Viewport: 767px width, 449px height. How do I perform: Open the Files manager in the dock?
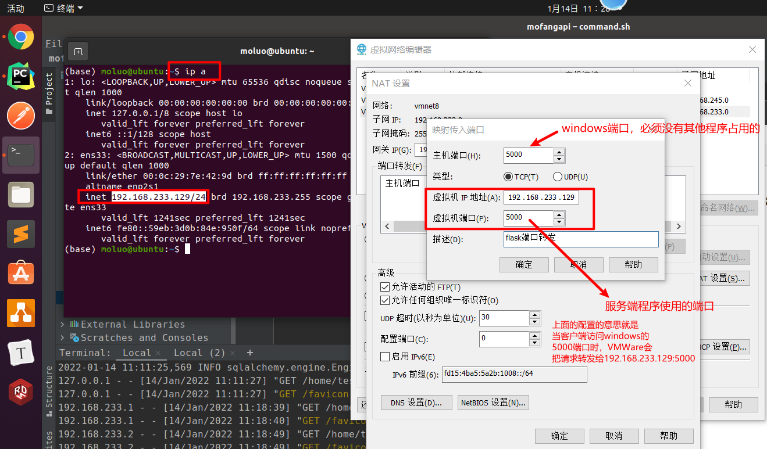21,195
